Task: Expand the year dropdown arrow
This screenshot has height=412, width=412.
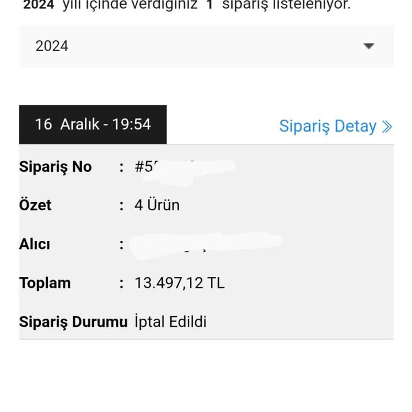Action: click(368, 46)
